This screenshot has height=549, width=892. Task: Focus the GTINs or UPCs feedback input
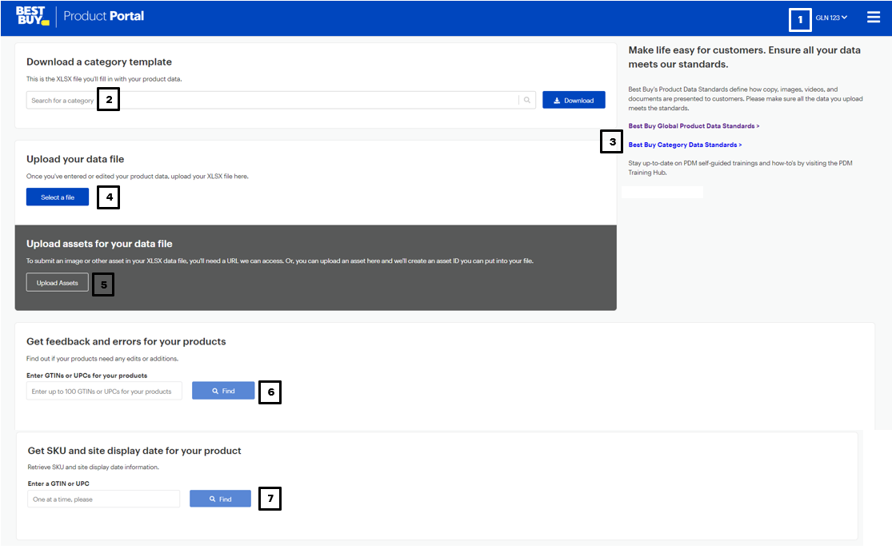[x=104, y=391]
